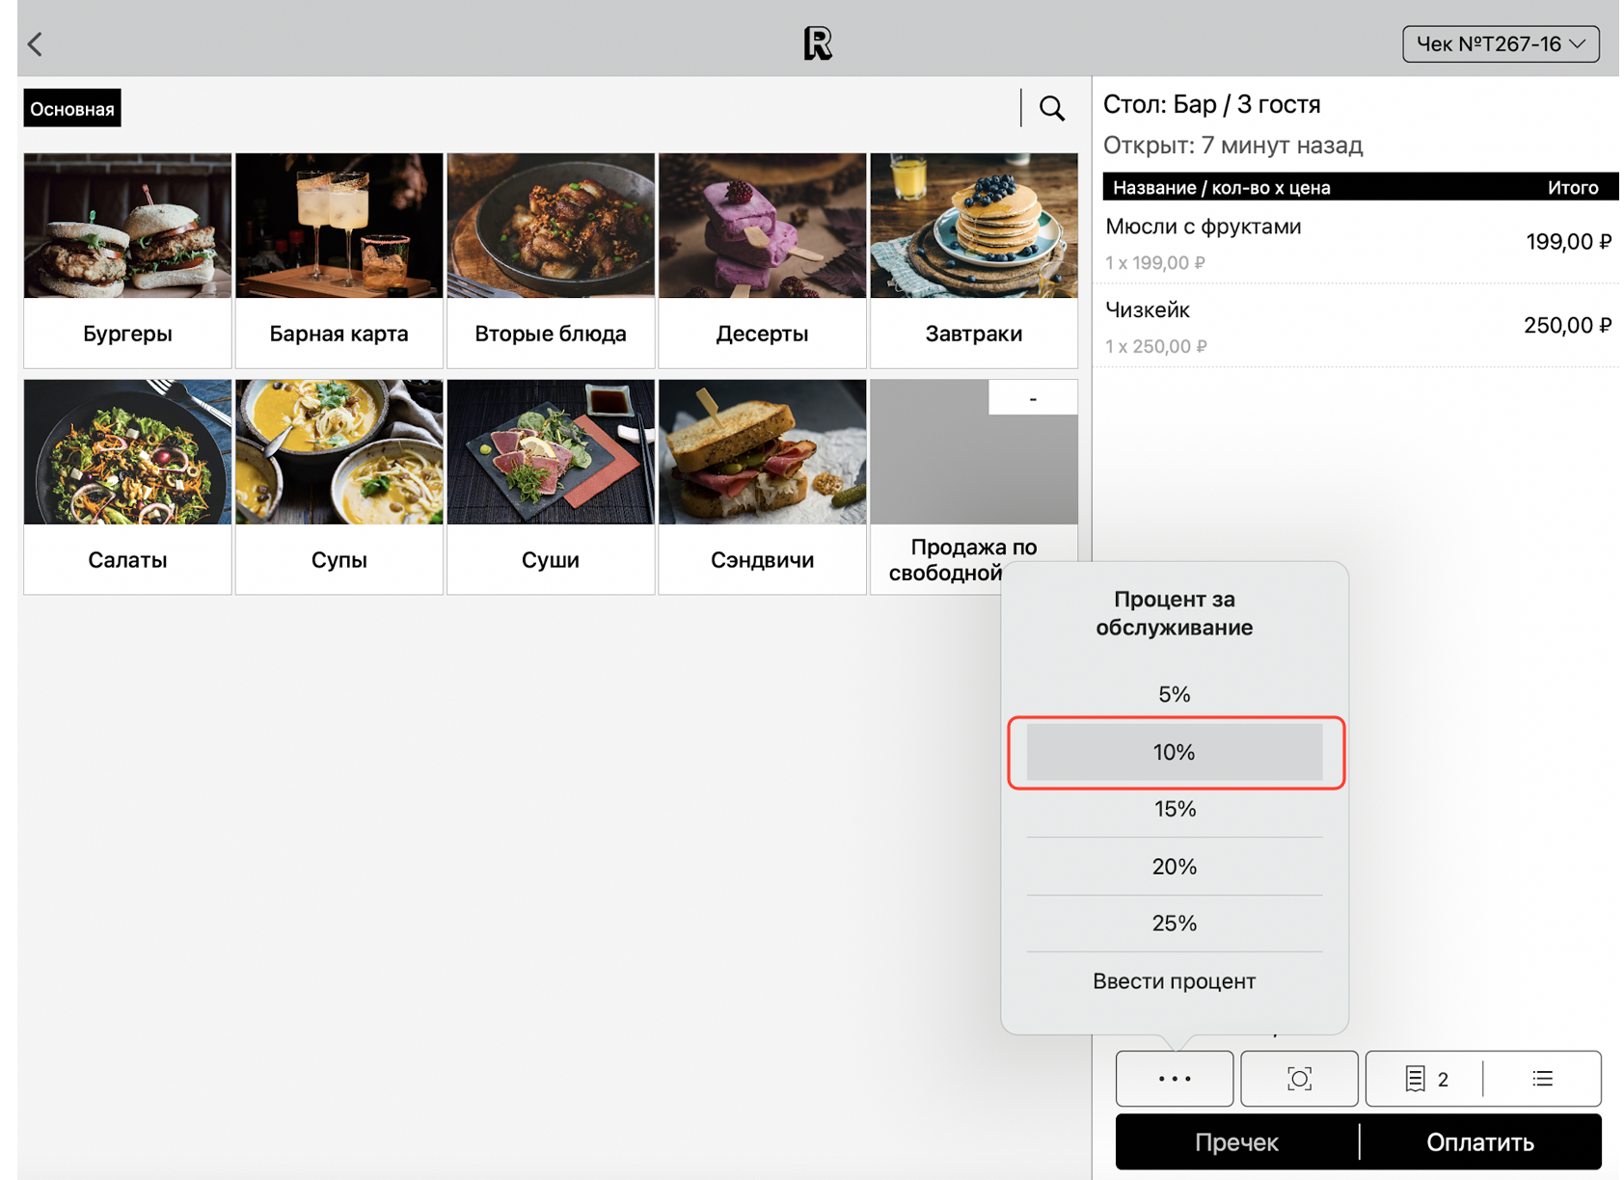Select Ввести процент custom option
This screenshot has width=1624, height=1180.
pyautogui.click(x=1175, y=980)
